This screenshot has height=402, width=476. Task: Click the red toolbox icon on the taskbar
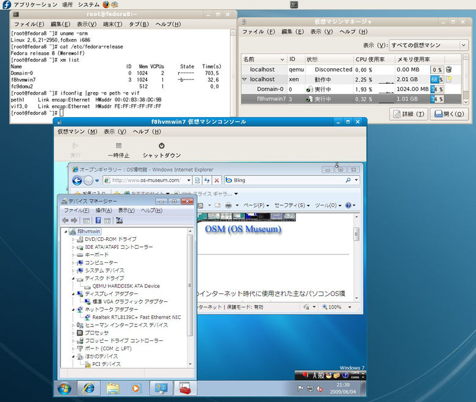click(x=185, y=389)
